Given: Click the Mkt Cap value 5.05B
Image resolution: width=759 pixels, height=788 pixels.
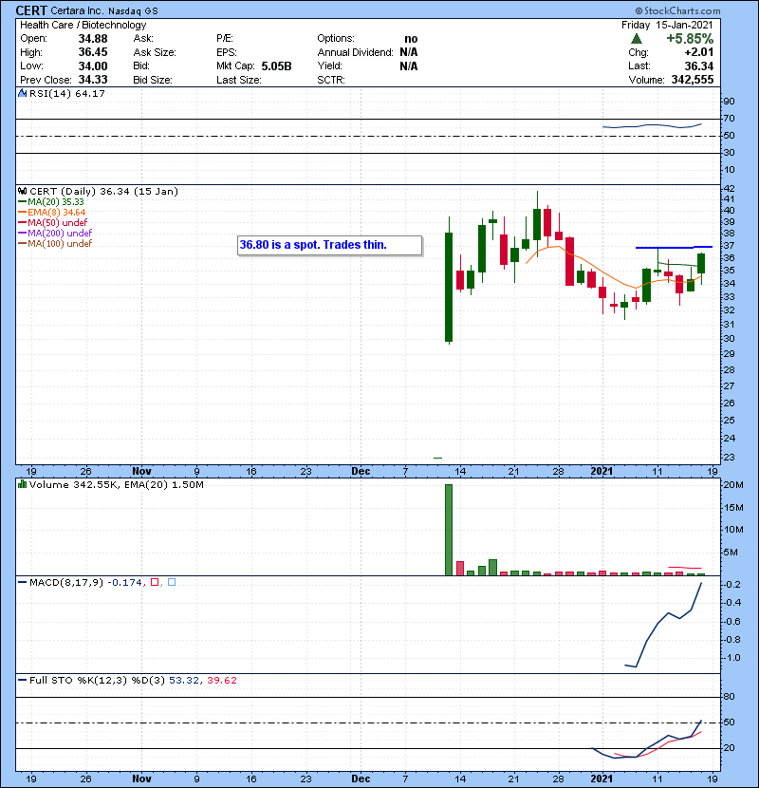Looking at the screenshot, I should [x=276, y=66].
